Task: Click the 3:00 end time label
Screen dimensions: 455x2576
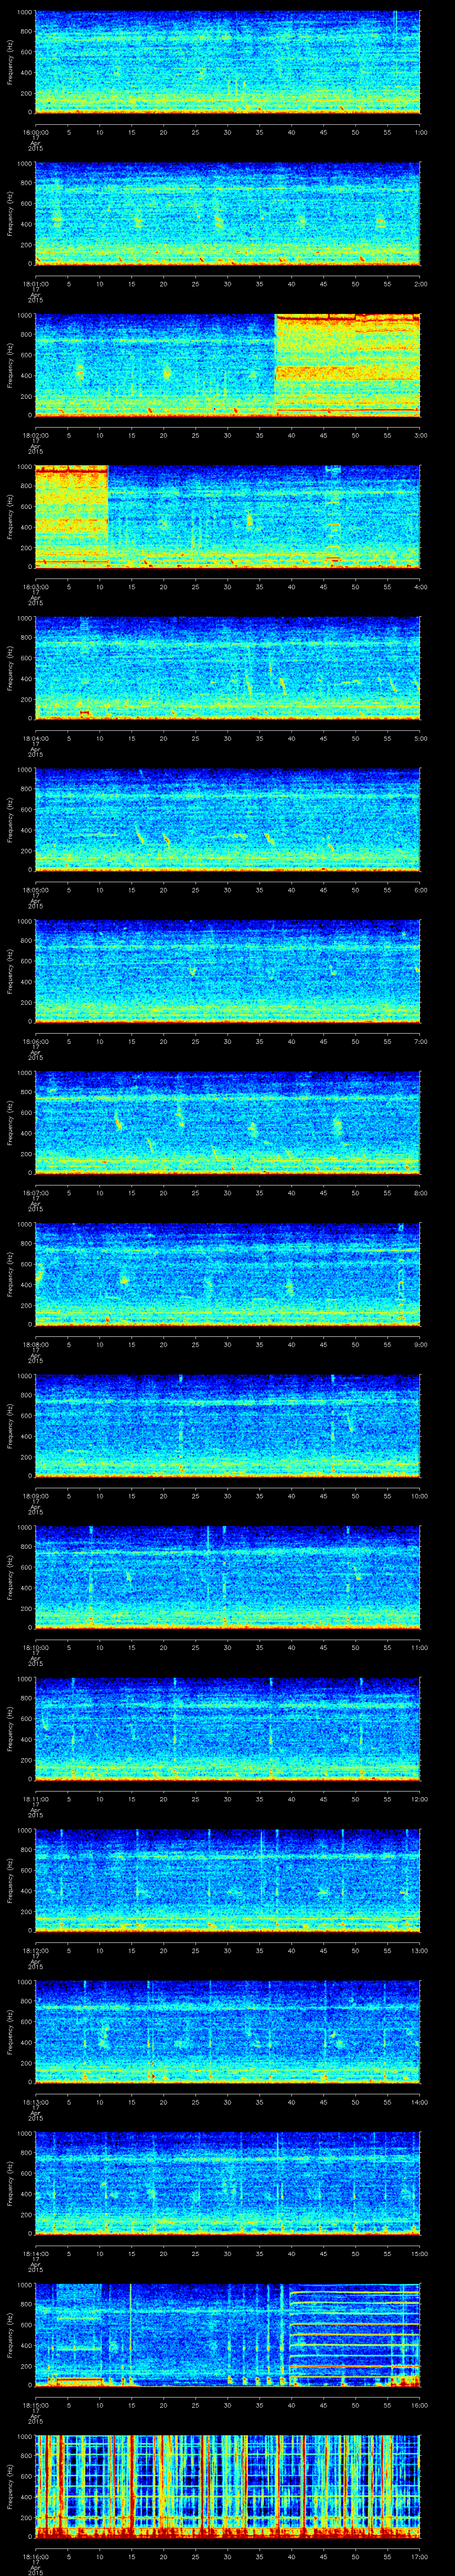Action: click(420, 436)
